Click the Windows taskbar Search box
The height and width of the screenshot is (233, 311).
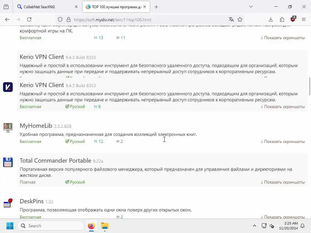click(x=51, y=226)
